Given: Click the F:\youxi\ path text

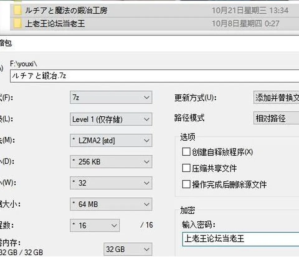Looking at the screenshot, I should (23, 64).
